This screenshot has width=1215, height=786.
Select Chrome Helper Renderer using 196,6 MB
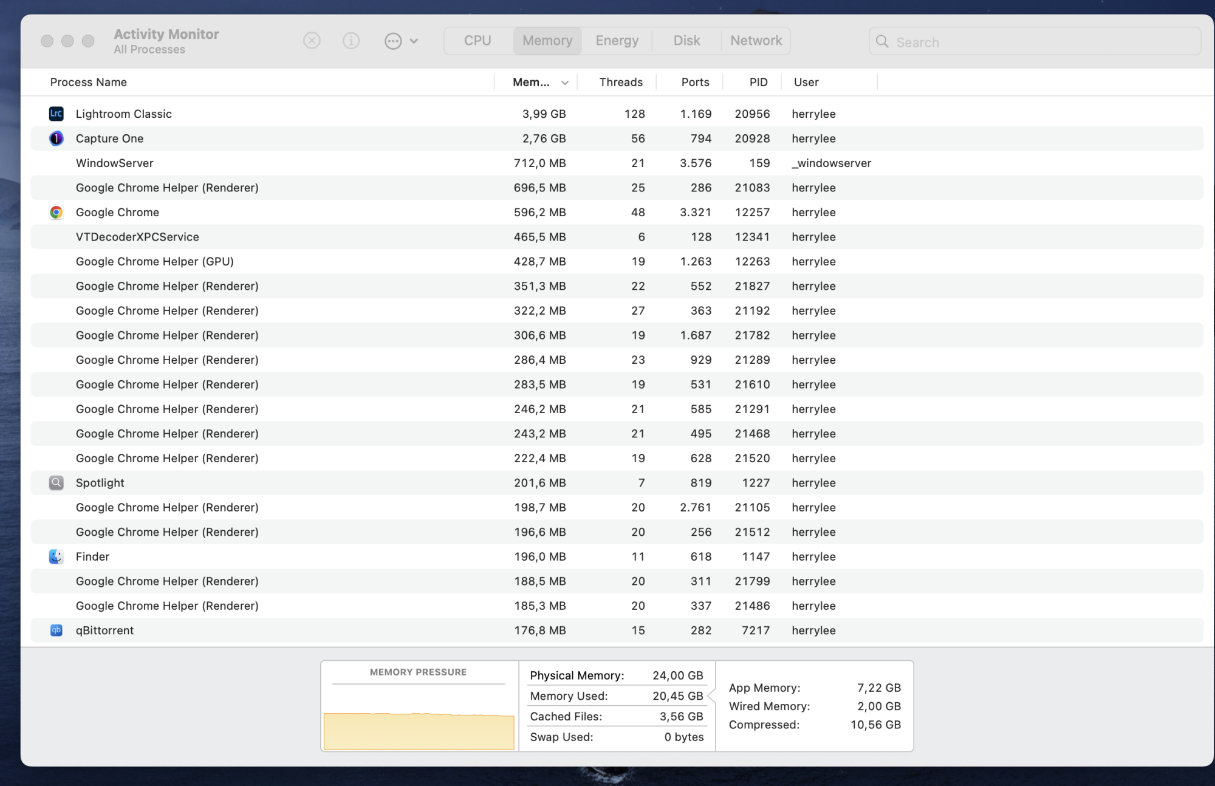pyautogui.click(x=617, y=532)
